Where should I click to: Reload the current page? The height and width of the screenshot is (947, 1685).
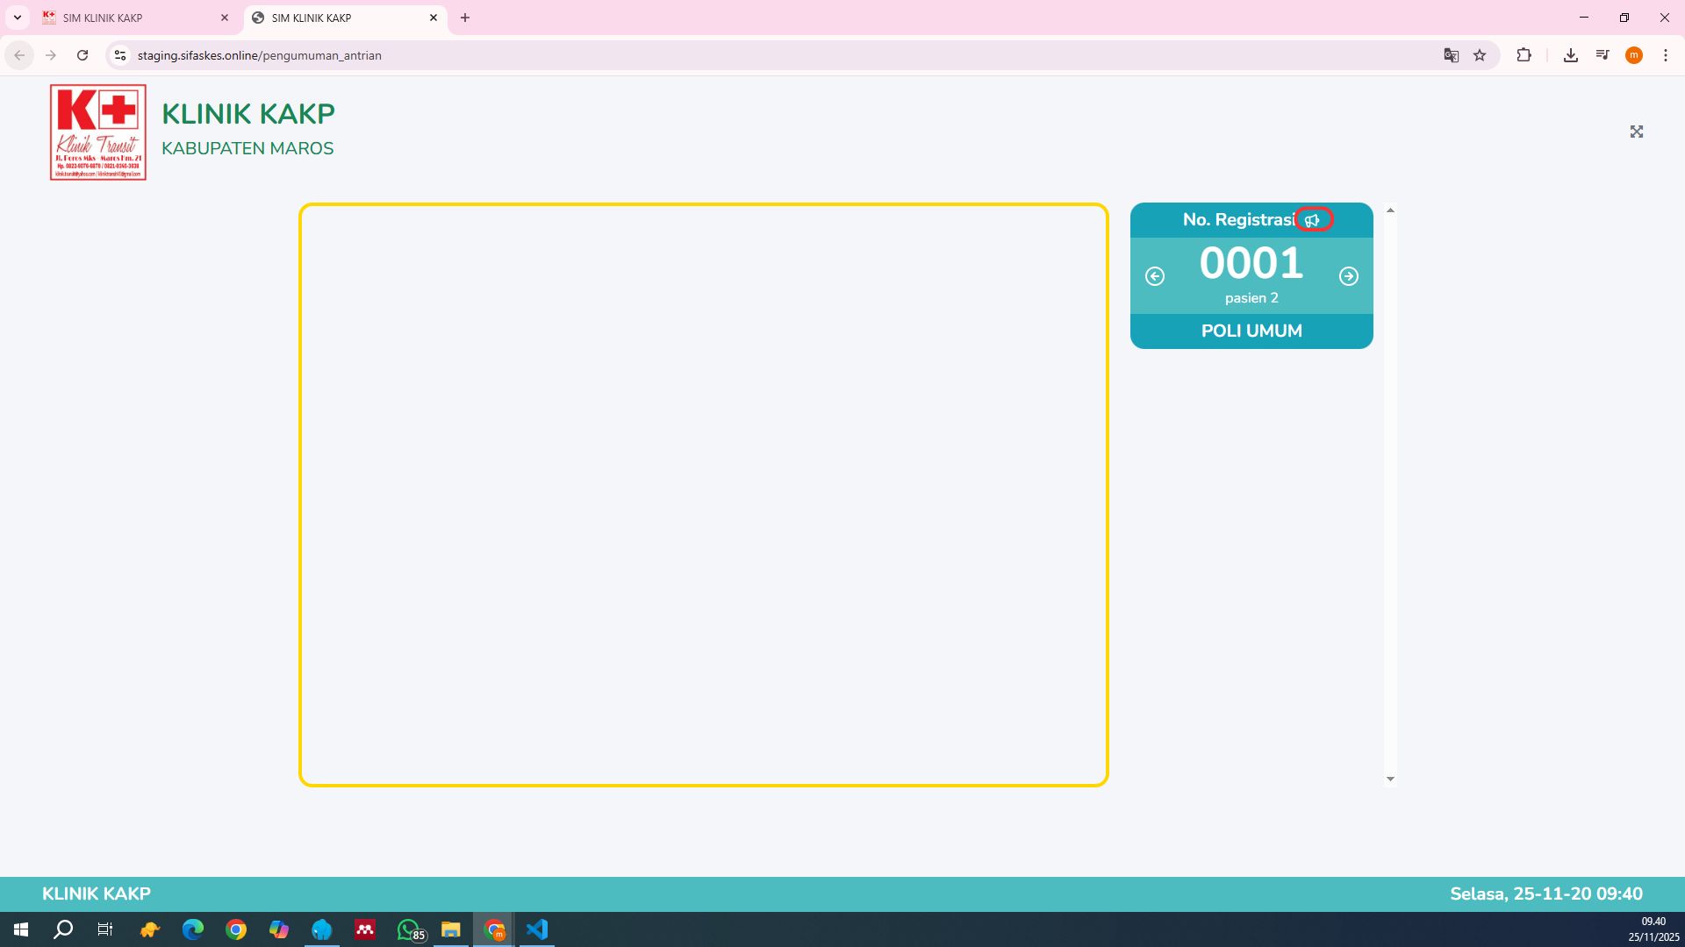(x=82, y=55)
